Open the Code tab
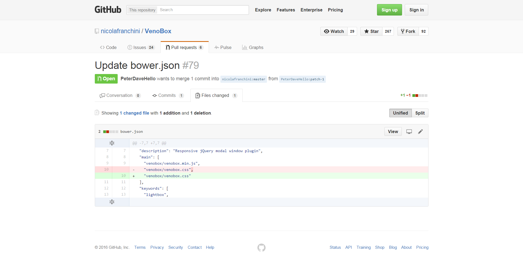 (x=108, y=47)
